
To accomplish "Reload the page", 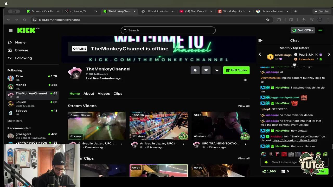I will (24, 20).
